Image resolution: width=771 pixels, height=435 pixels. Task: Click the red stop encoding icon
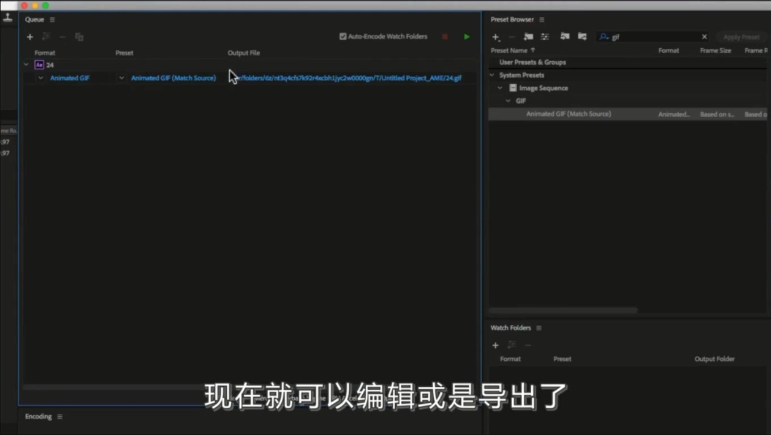coord(444,36)
